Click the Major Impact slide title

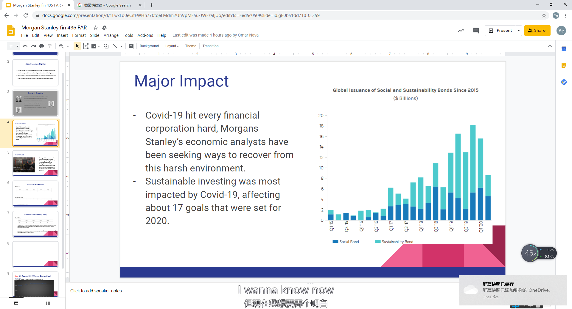tap(181, 81)
